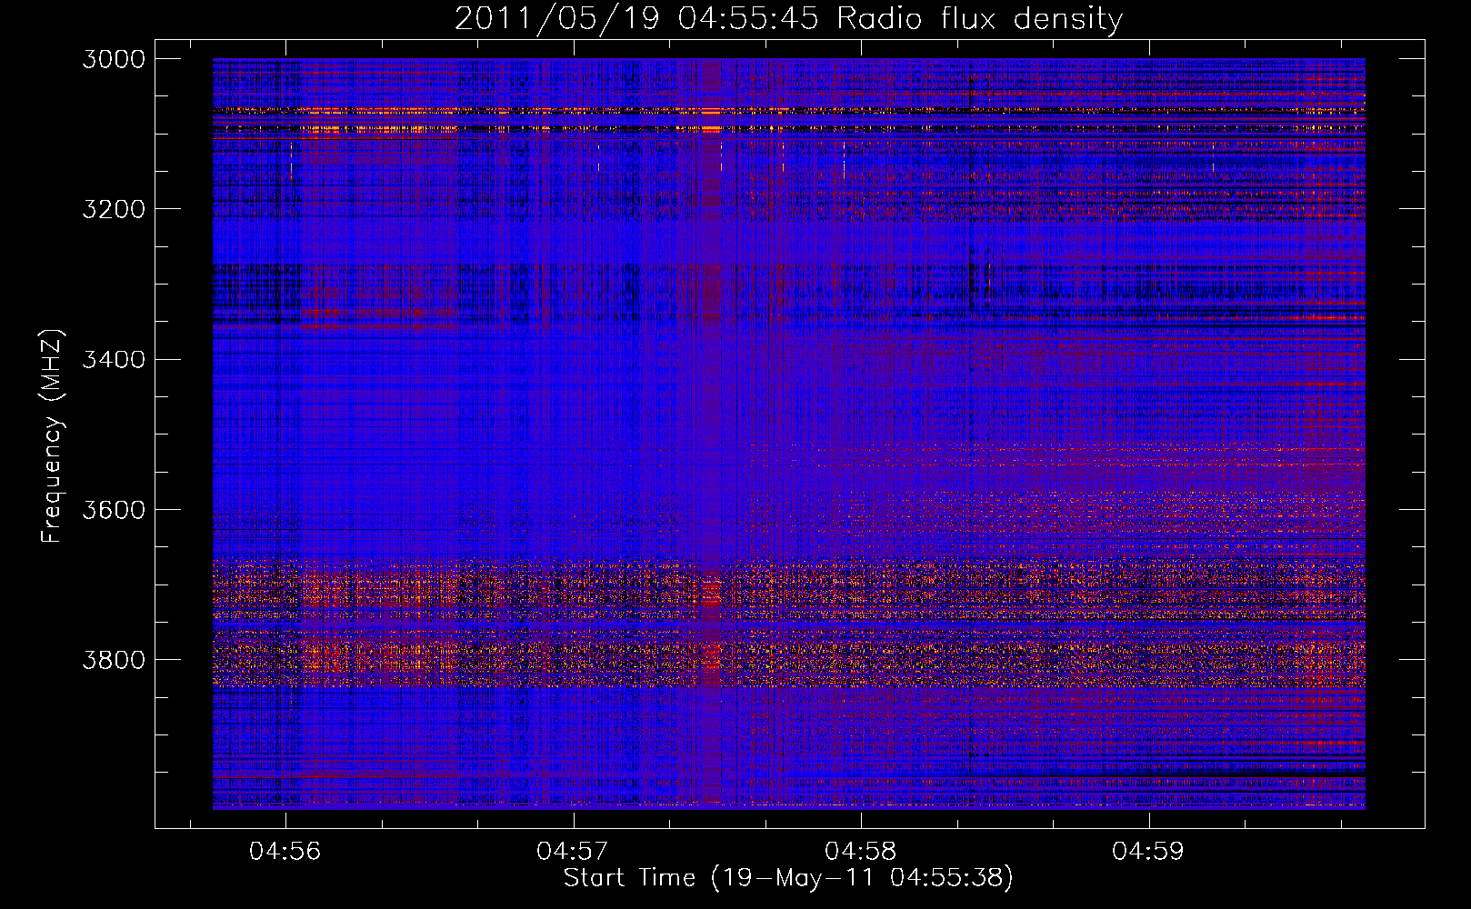
Task: Click the 3400 frequency tick label
Action: [114, 359]
